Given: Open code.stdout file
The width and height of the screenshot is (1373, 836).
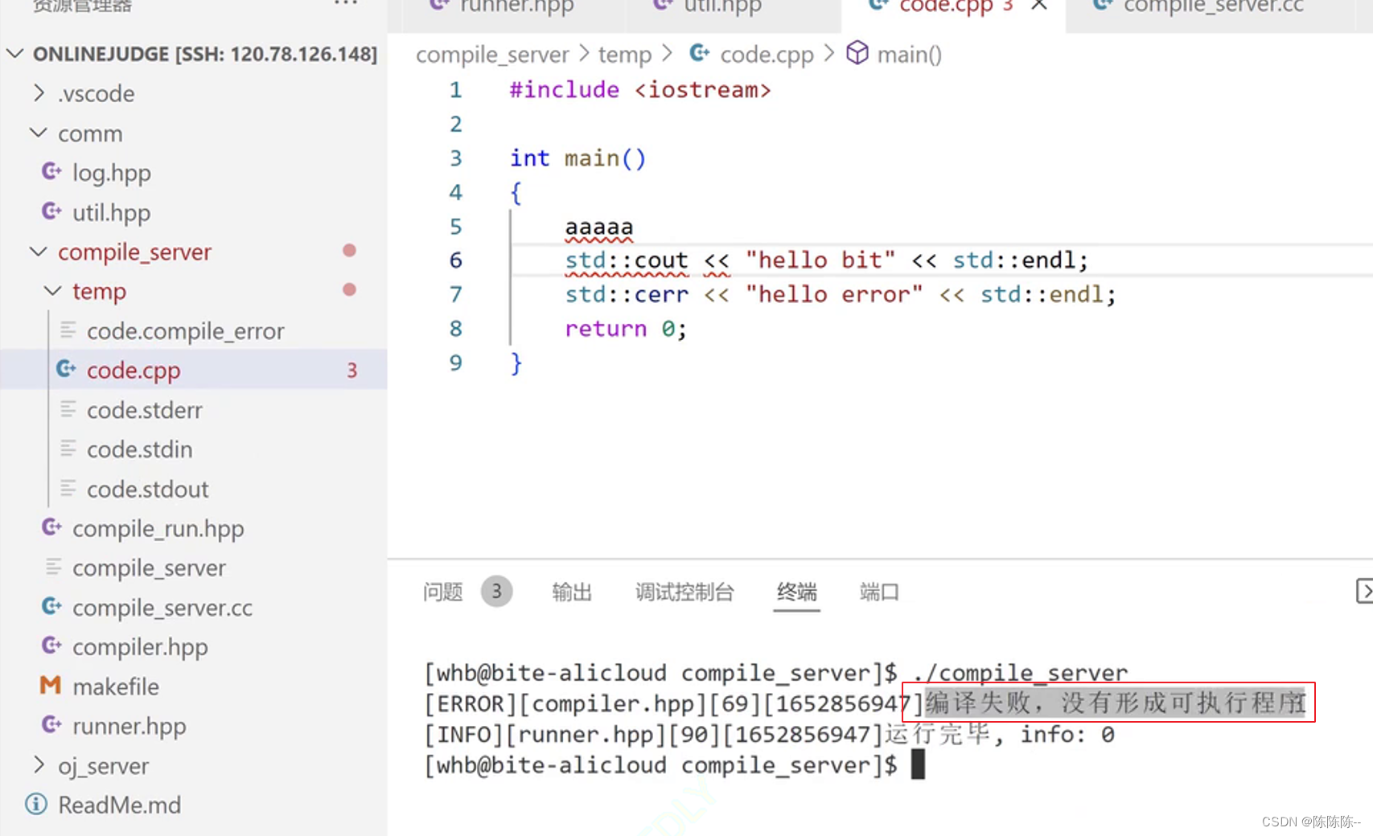Looking at the screenshot, I should [x=148, y=489].
